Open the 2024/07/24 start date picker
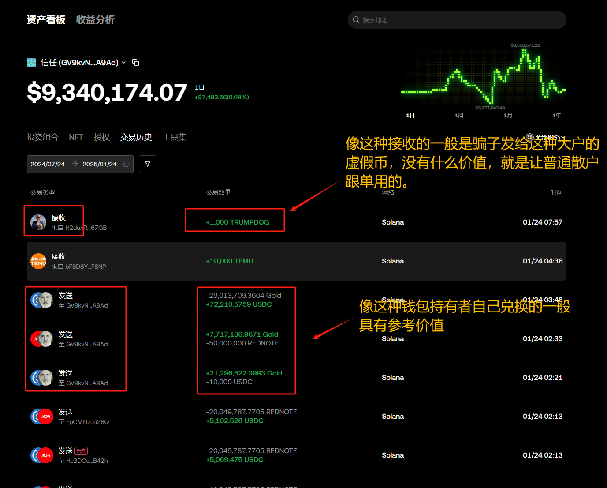607x488 pixels. pyautogui.click(x=48, y=164)
